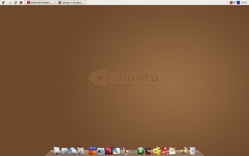
Task: Launch the red letter A app in dock
Action: (165, 151)
